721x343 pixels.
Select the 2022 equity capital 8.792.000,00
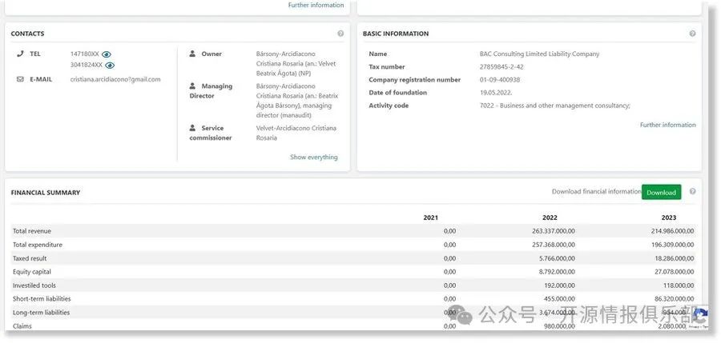pyautogui.click(x=557, y=272)
